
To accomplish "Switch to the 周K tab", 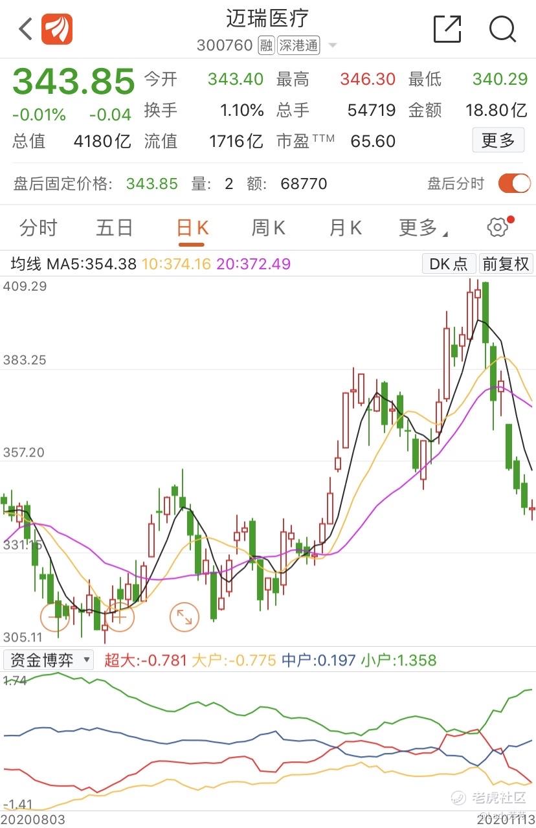I will [x=268, y=227].
